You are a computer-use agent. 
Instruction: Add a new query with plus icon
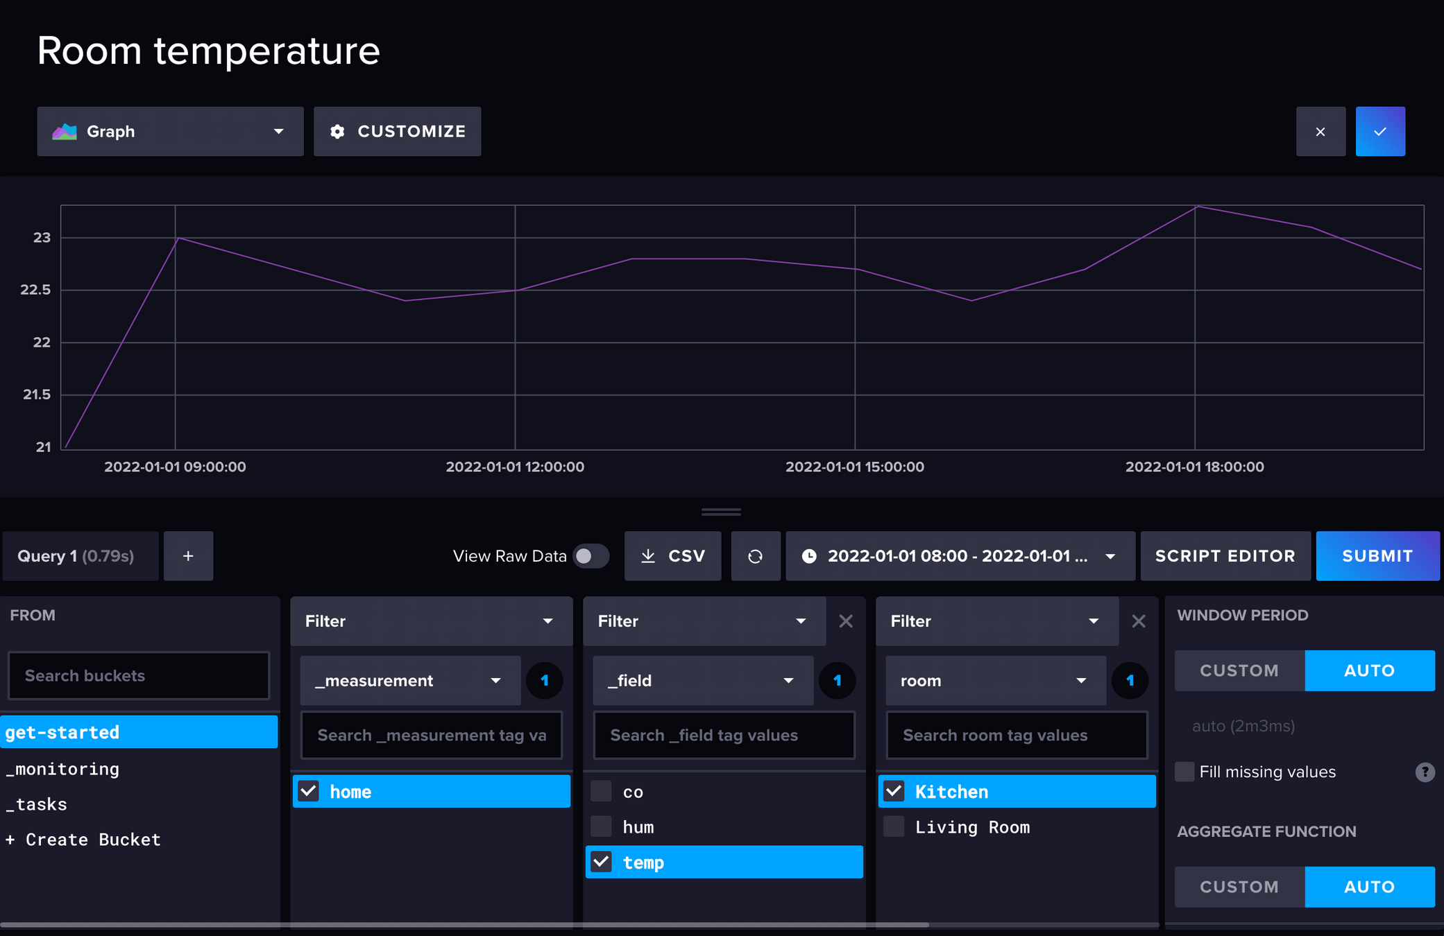click(188, 556)
